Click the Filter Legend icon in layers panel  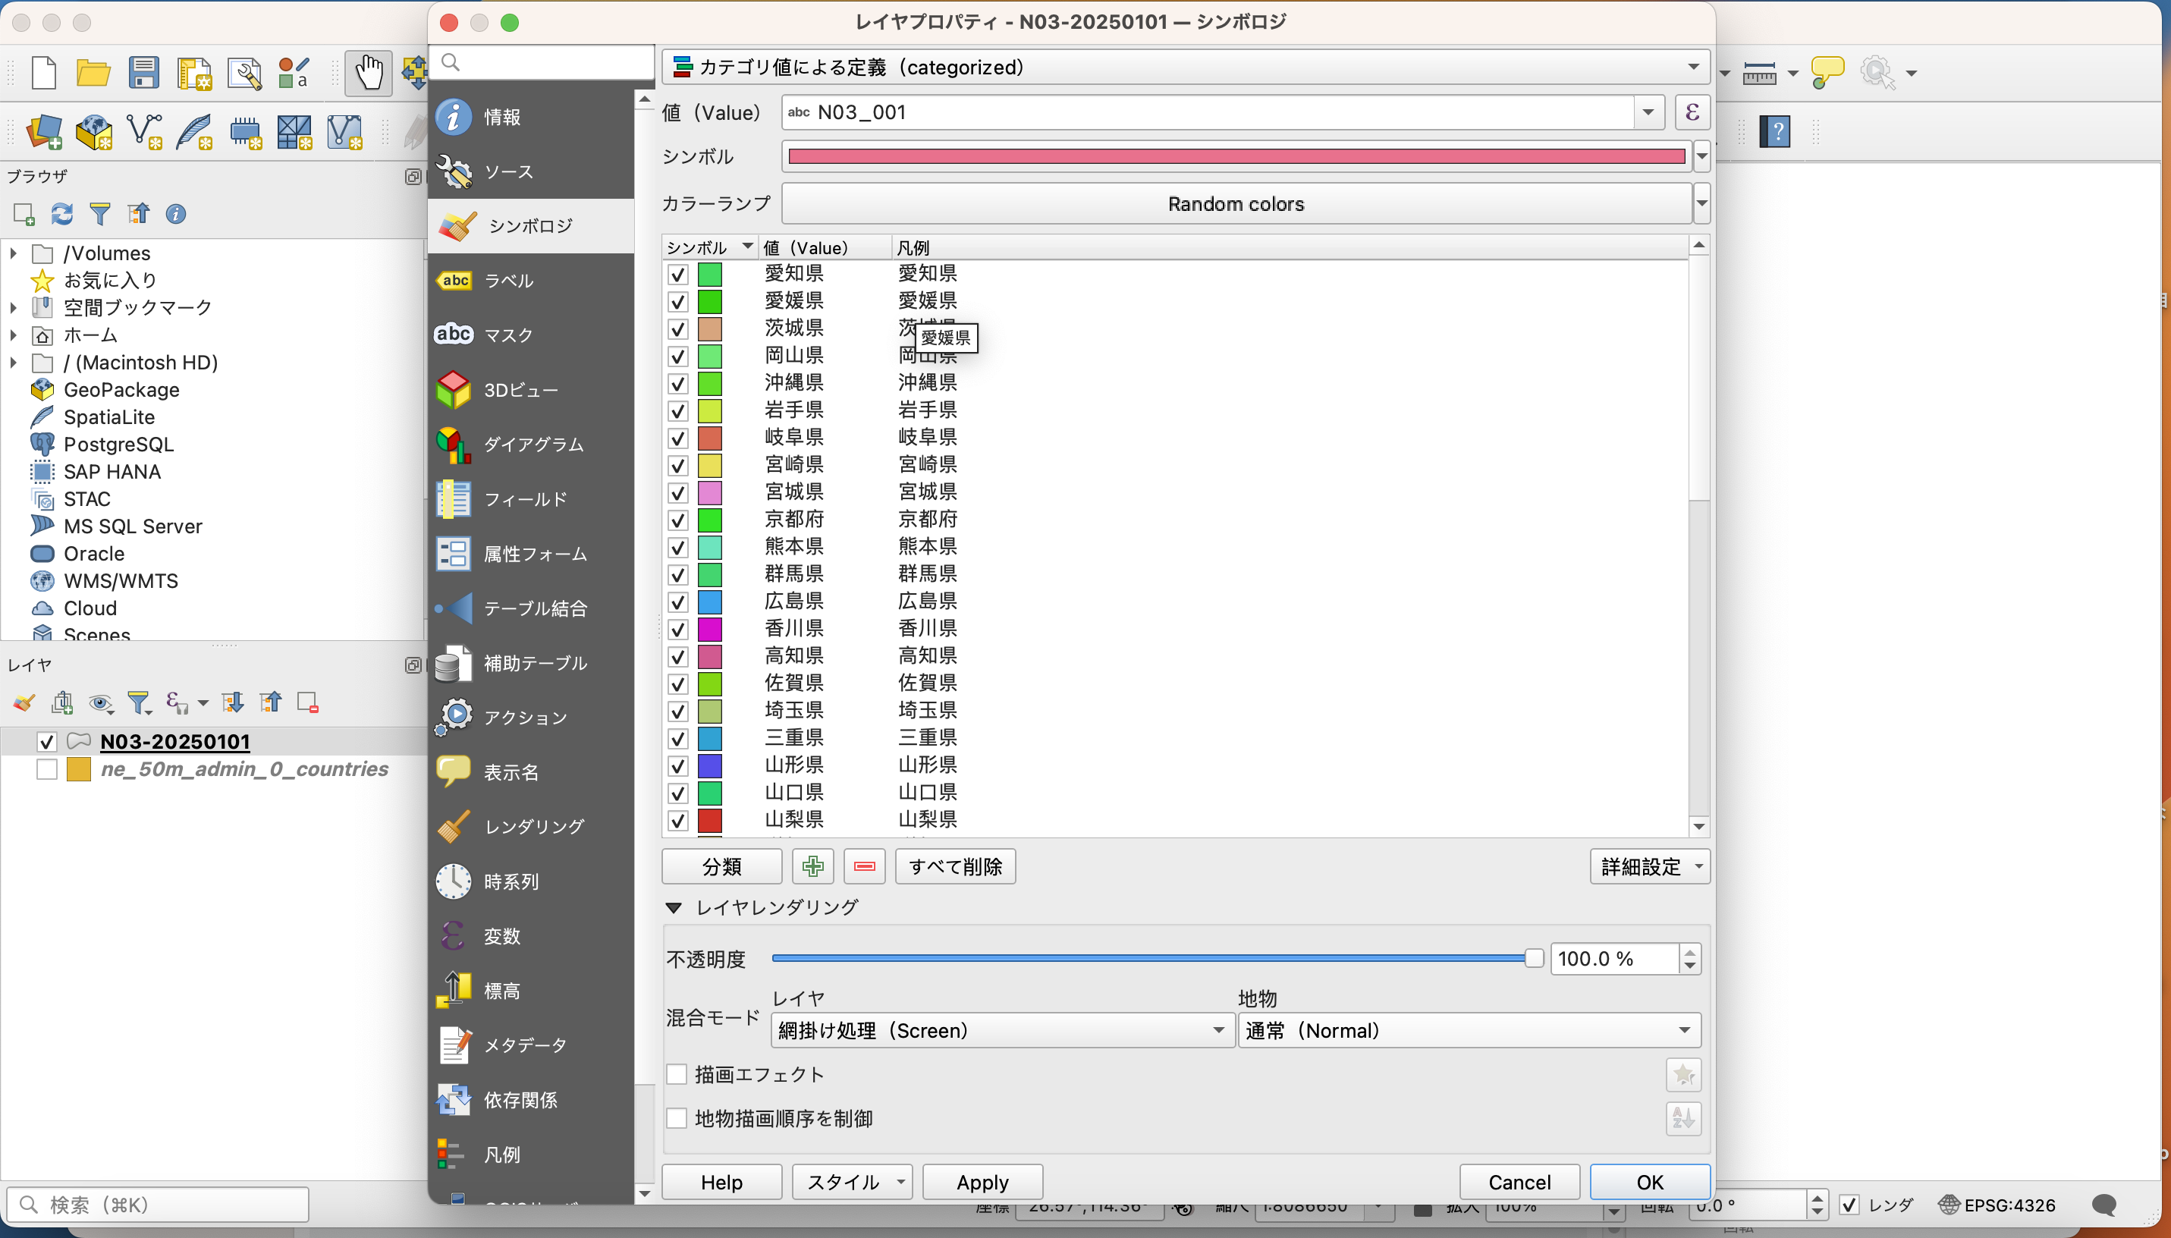pyautogui.click(x=139, y=702)
